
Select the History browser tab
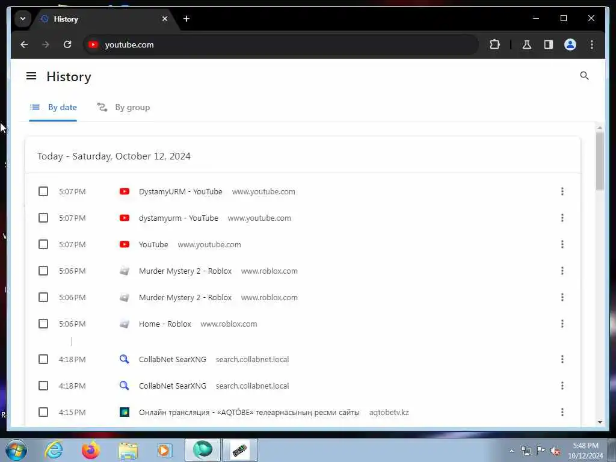tap(104, 19)
